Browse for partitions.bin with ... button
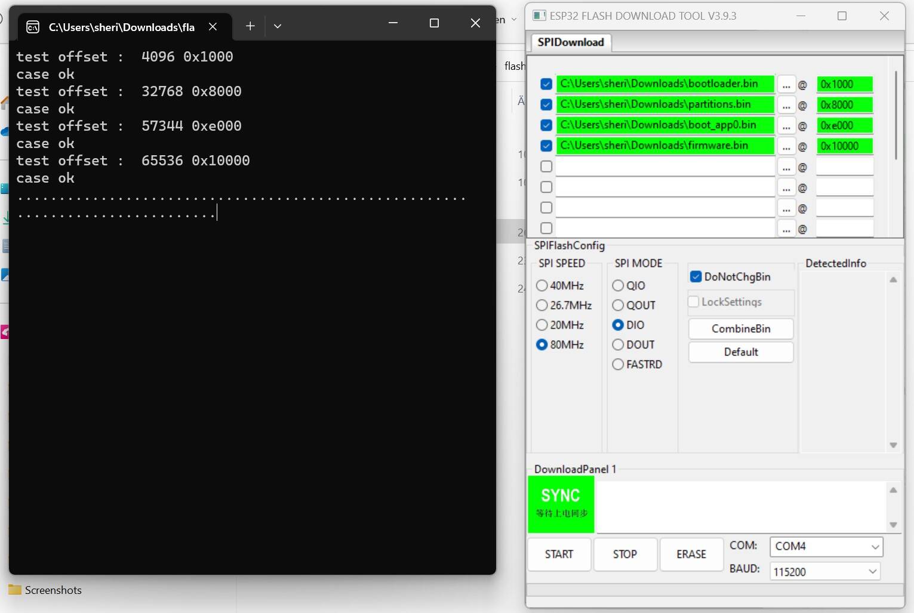Viewport: 914px width, 613px height. coord(786,105)
